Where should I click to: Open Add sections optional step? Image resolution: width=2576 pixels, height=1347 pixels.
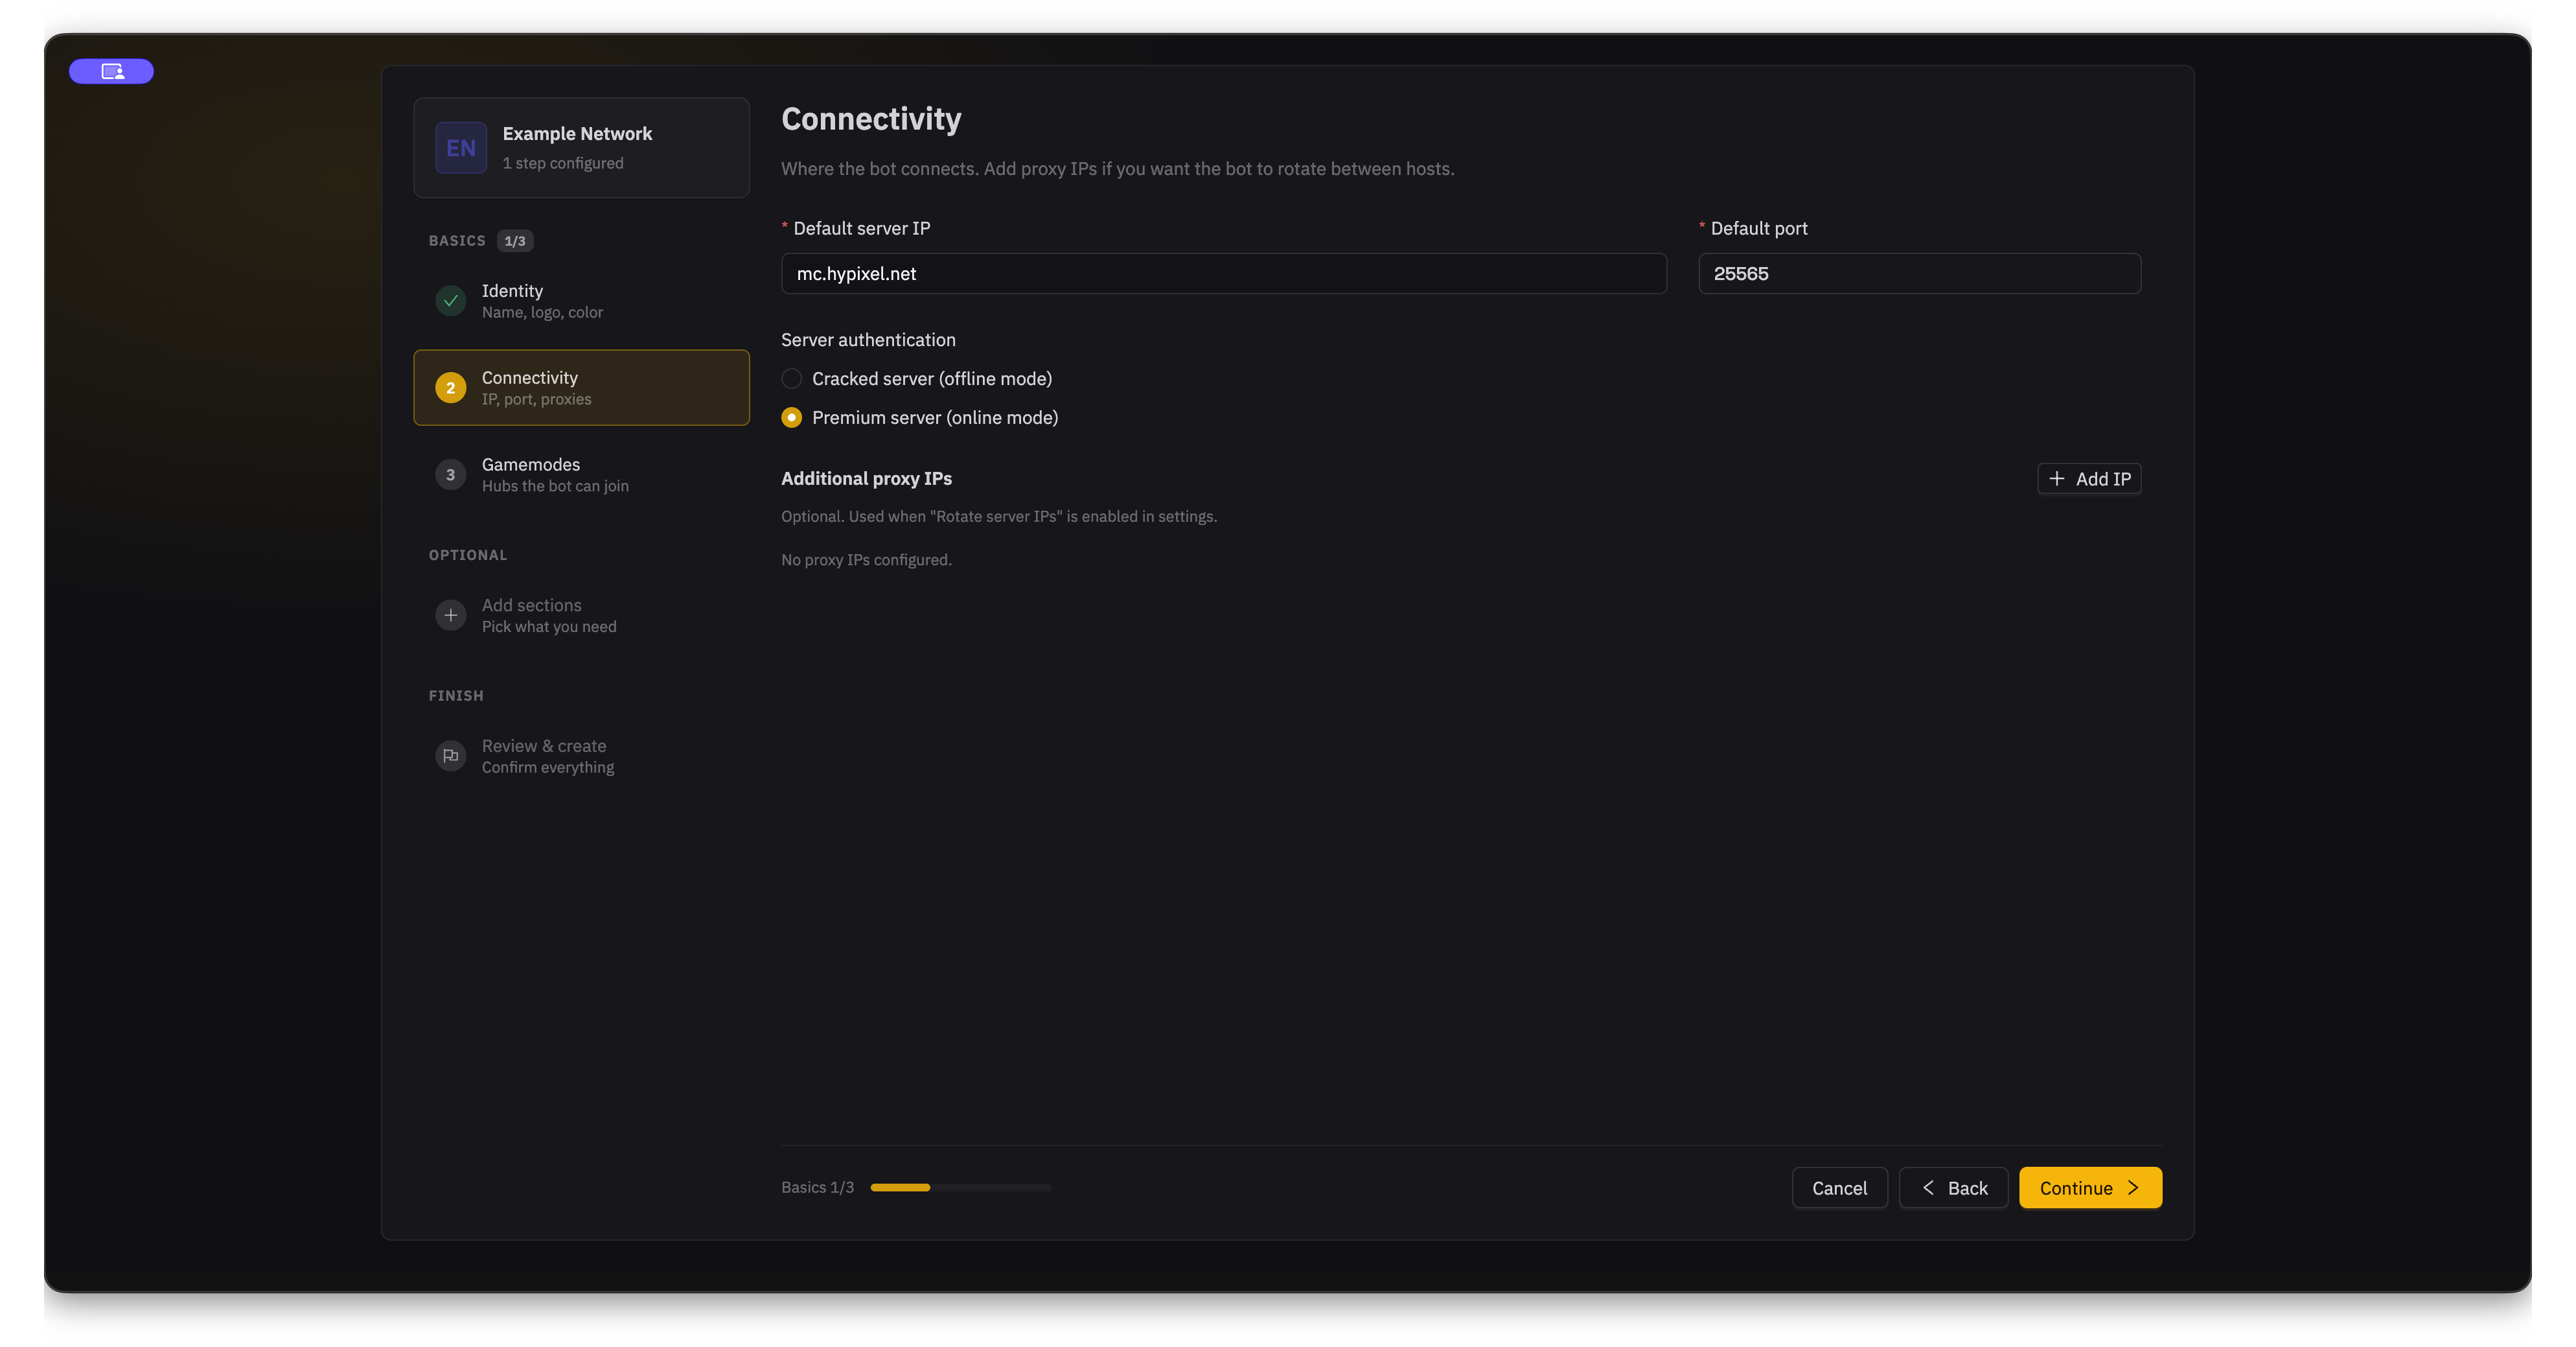coord(581,615)
